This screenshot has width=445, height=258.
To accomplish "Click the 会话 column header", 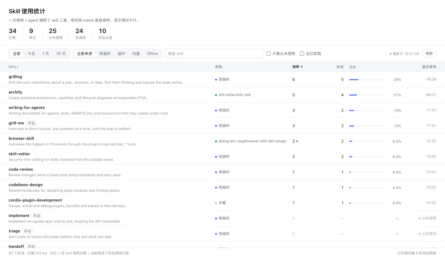I will [340, 67].
